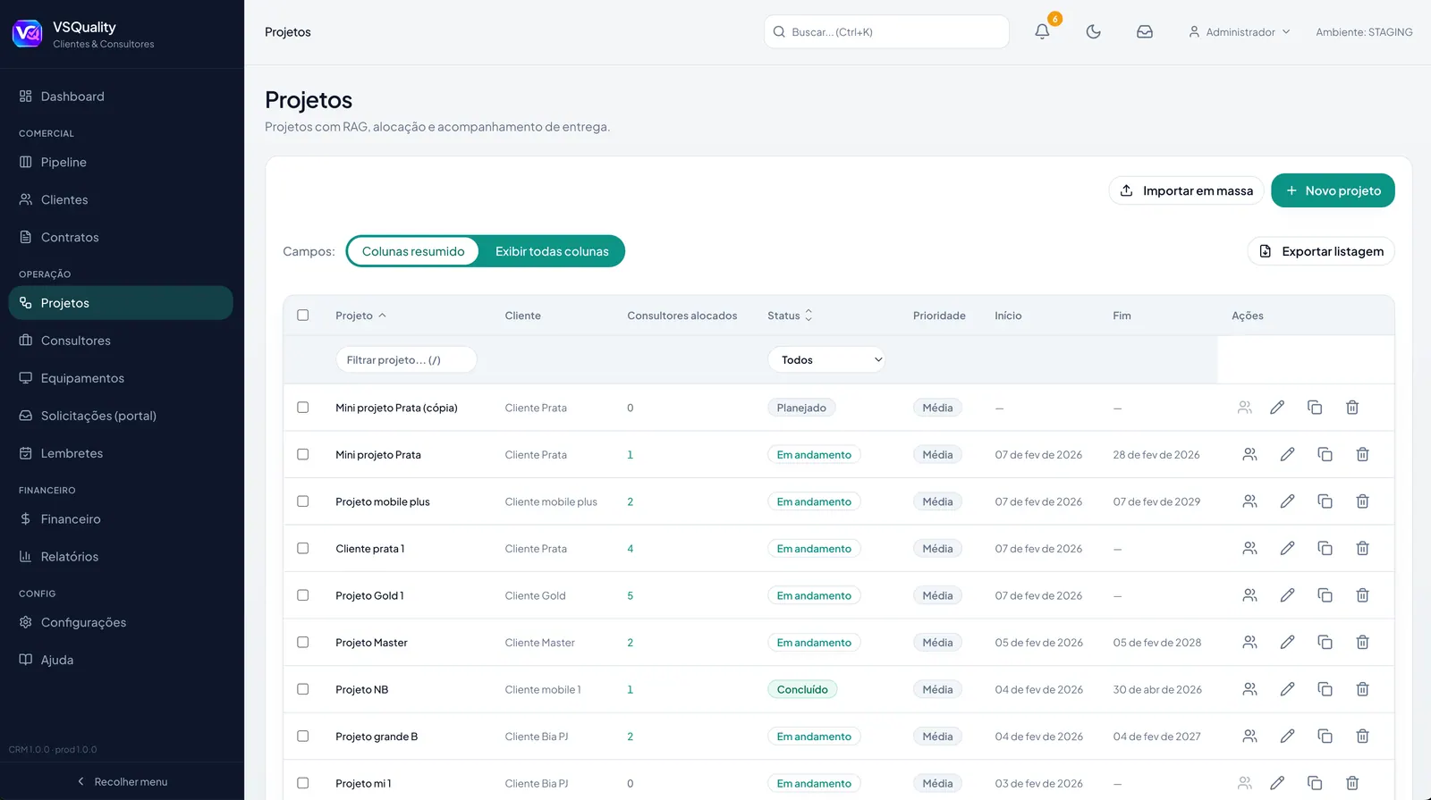Go to Consultores in the sidebar
The image size is (1431, 800).
[121, 341]
